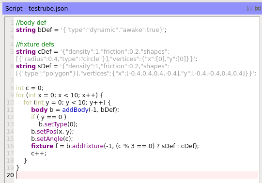Click the '//fixture defs' comment

point(35,45)
